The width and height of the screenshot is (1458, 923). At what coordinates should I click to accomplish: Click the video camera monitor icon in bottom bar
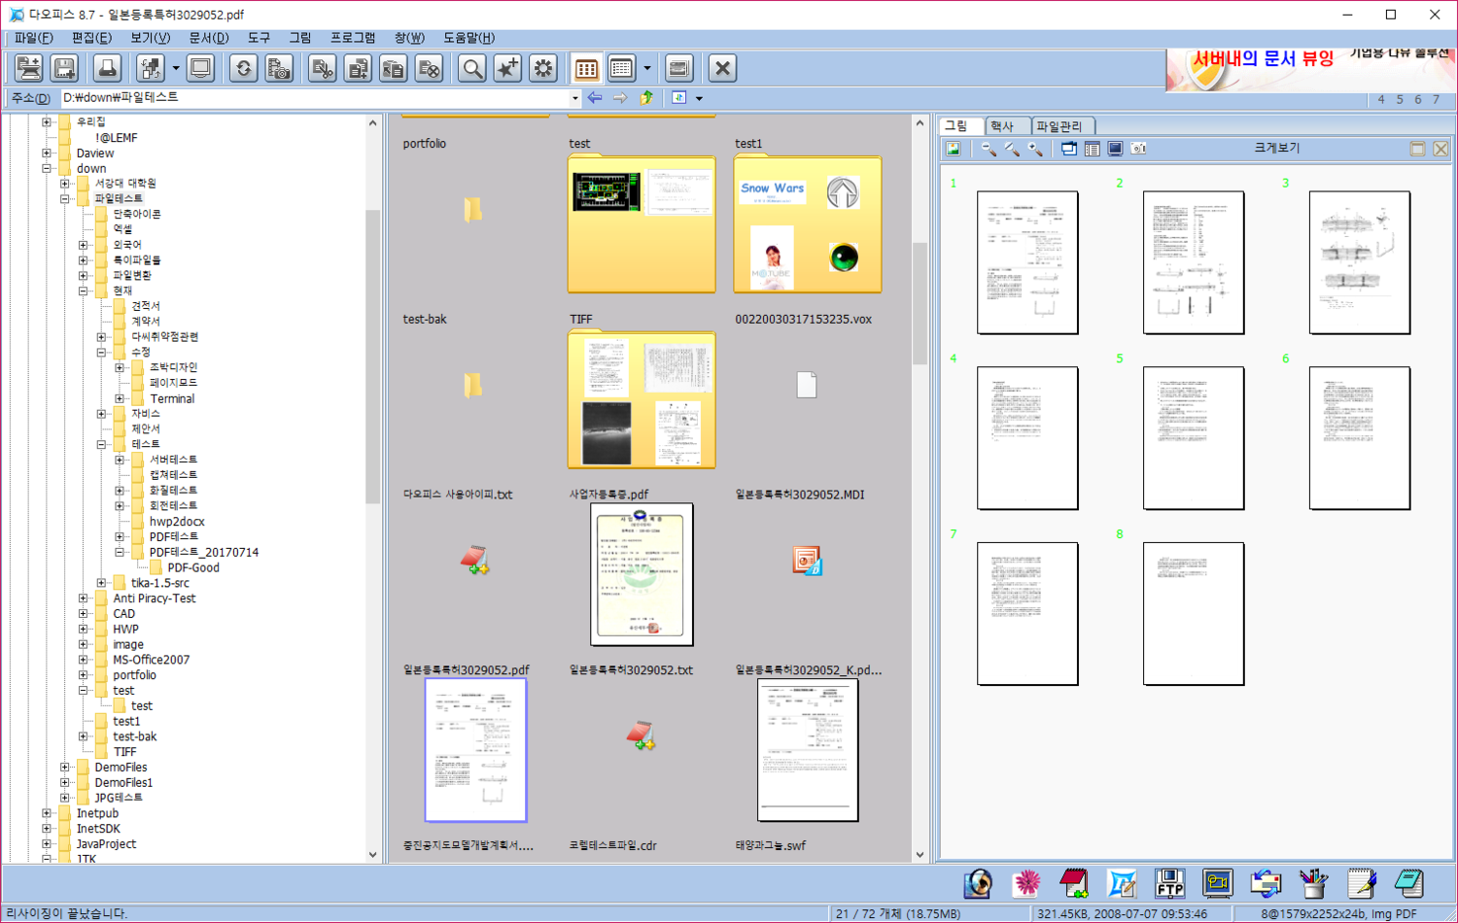coord(1217,883)
